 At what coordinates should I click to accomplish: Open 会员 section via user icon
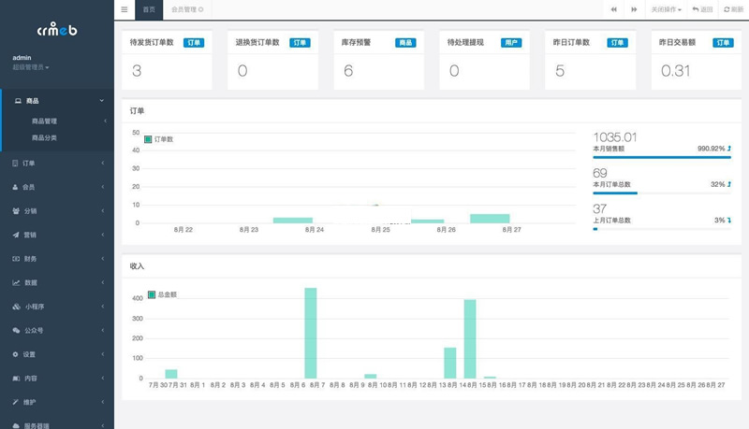point(15,187)
